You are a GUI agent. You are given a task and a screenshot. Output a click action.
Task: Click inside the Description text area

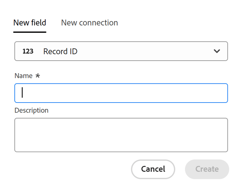point(121,135)
